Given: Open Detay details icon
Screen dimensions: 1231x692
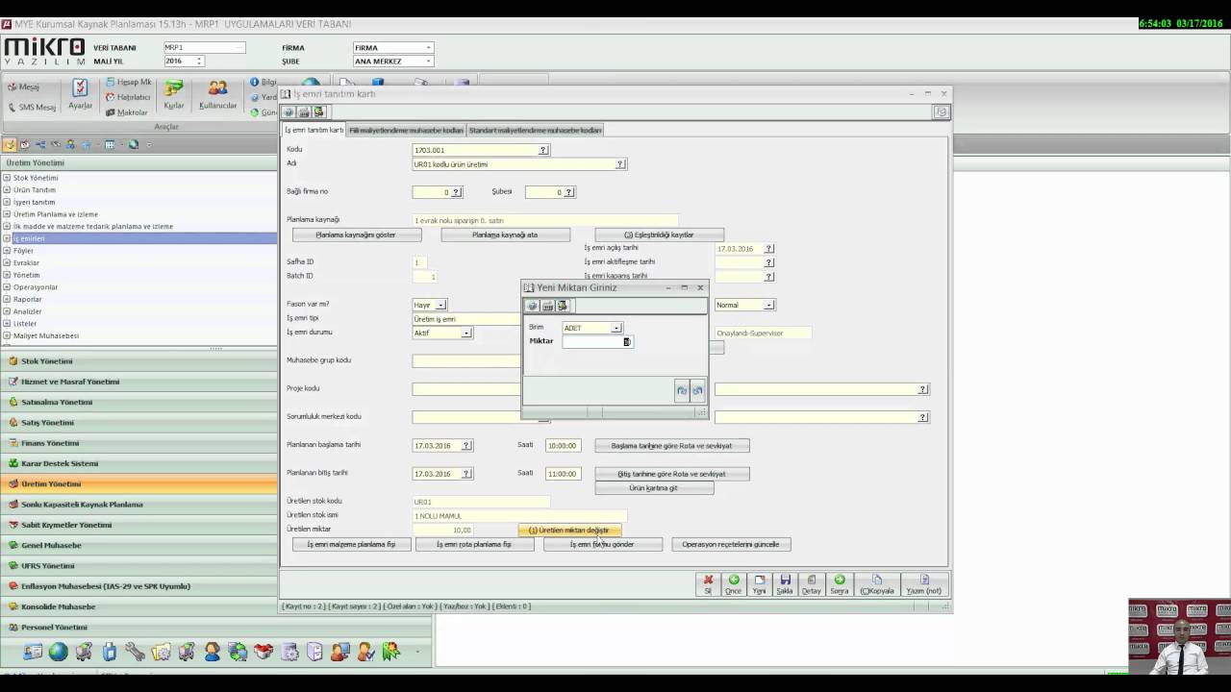Looking at the screenshot, I should coord(812,584).
